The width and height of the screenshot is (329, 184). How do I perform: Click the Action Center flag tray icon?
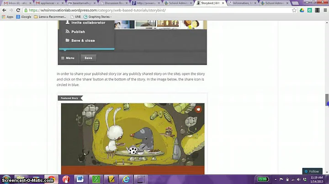pyautogui.click(x=281, y=179)
